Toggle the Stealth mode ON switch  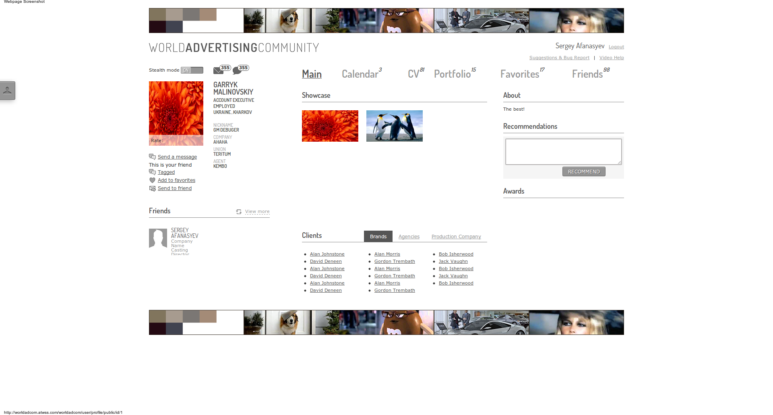(x=192, y=70)
